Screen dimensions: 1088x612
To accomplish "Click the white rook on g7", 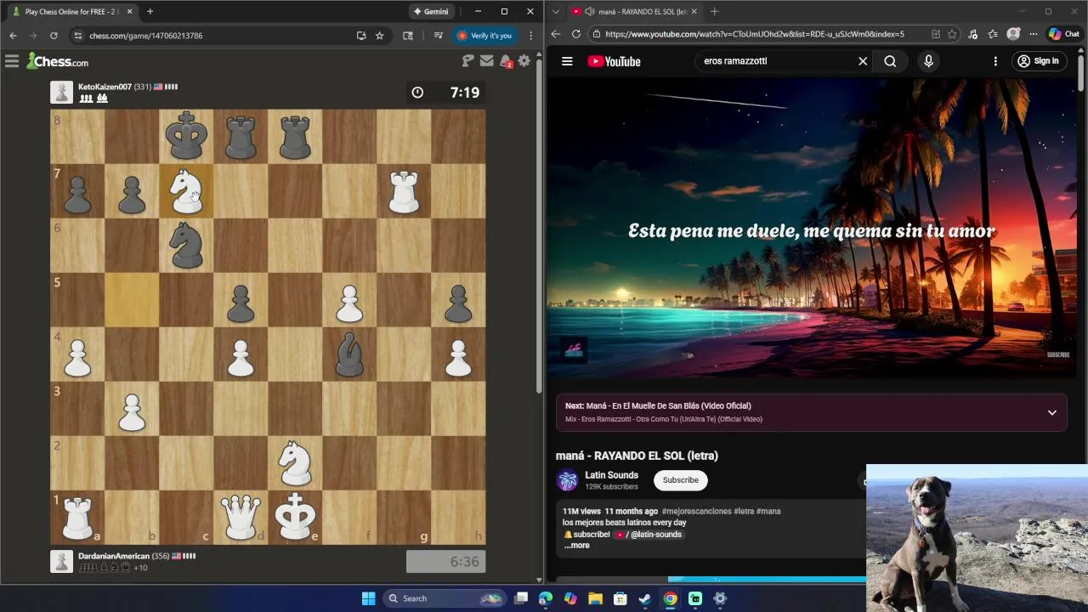I will (x=404, y=191).
